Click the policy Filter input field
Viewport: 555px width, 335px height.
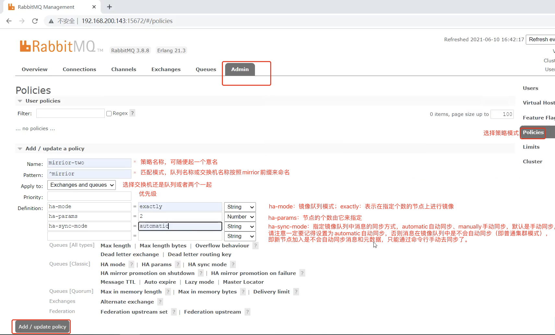click(x=70, y=113)
